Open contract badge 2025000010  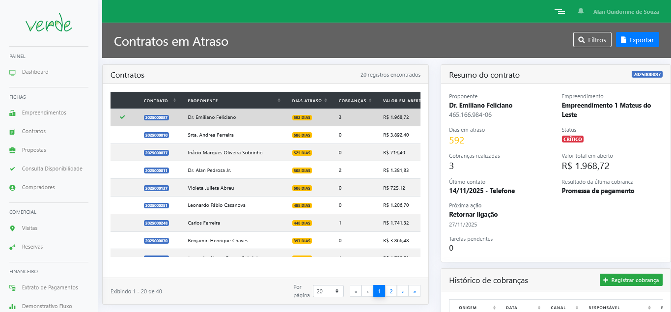point(156,135)
